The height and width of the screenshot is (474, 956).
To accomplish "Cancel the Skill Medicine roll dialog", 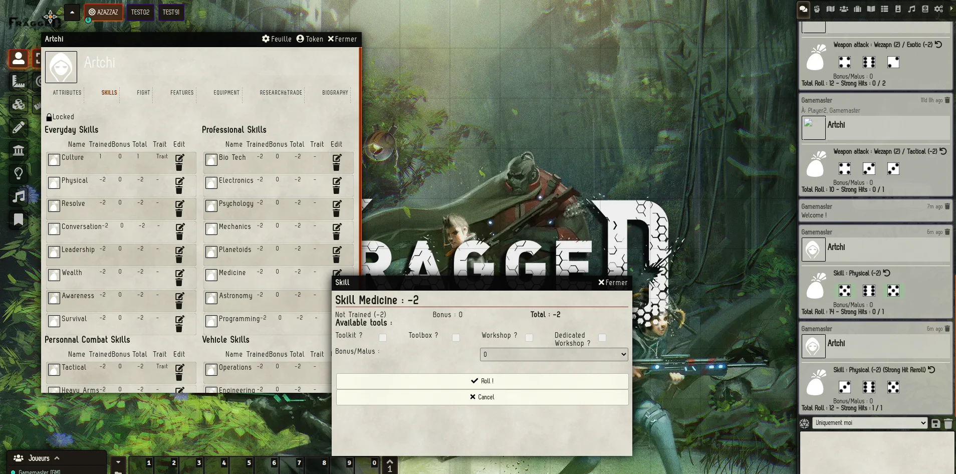I will (482, 397).
